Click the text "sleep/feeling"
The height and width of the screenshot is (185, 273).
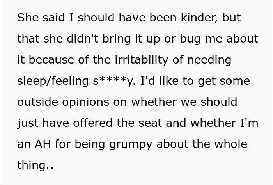point(53,81)
